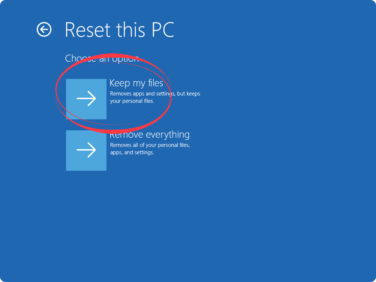Click 'apps, and settings.' line under Remove everything
376x282 pixels.
[132, 152]
